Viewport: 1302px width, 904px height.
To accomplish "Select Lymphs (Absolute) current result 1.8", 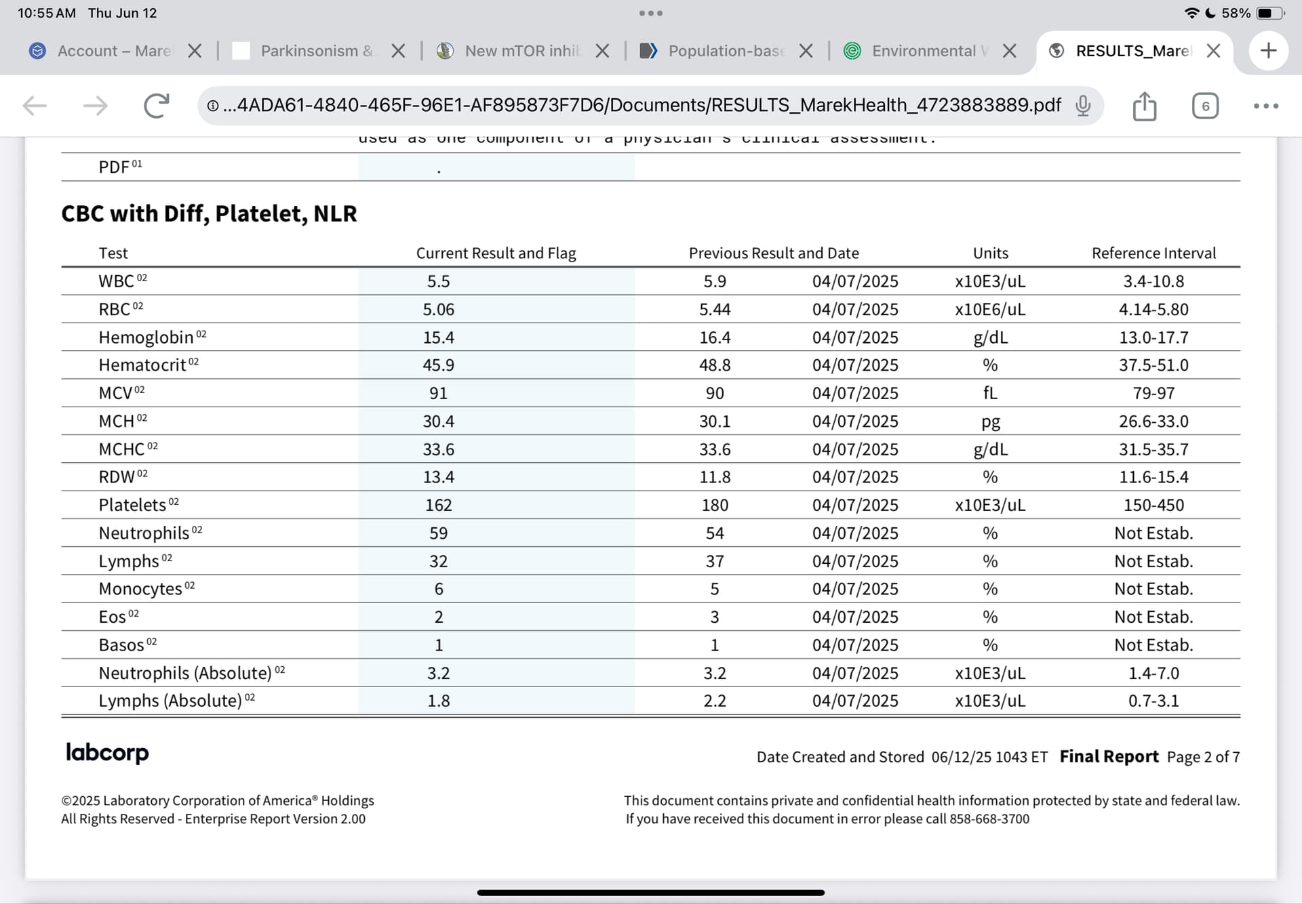I will click(439, 701).
